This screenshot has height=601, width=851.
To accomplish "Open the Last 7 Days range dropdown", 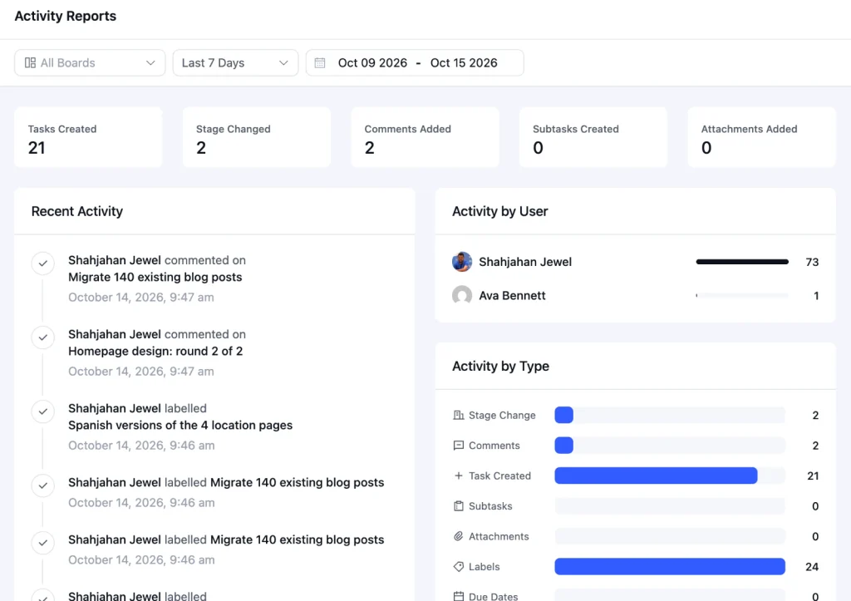I will 235,63.
